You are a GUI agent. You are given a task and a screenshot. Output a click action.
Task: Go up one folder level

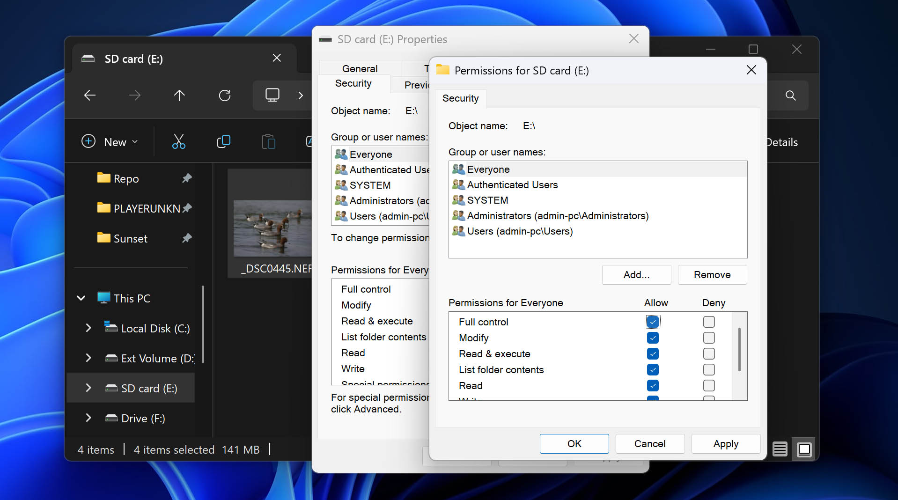point(179,96)
